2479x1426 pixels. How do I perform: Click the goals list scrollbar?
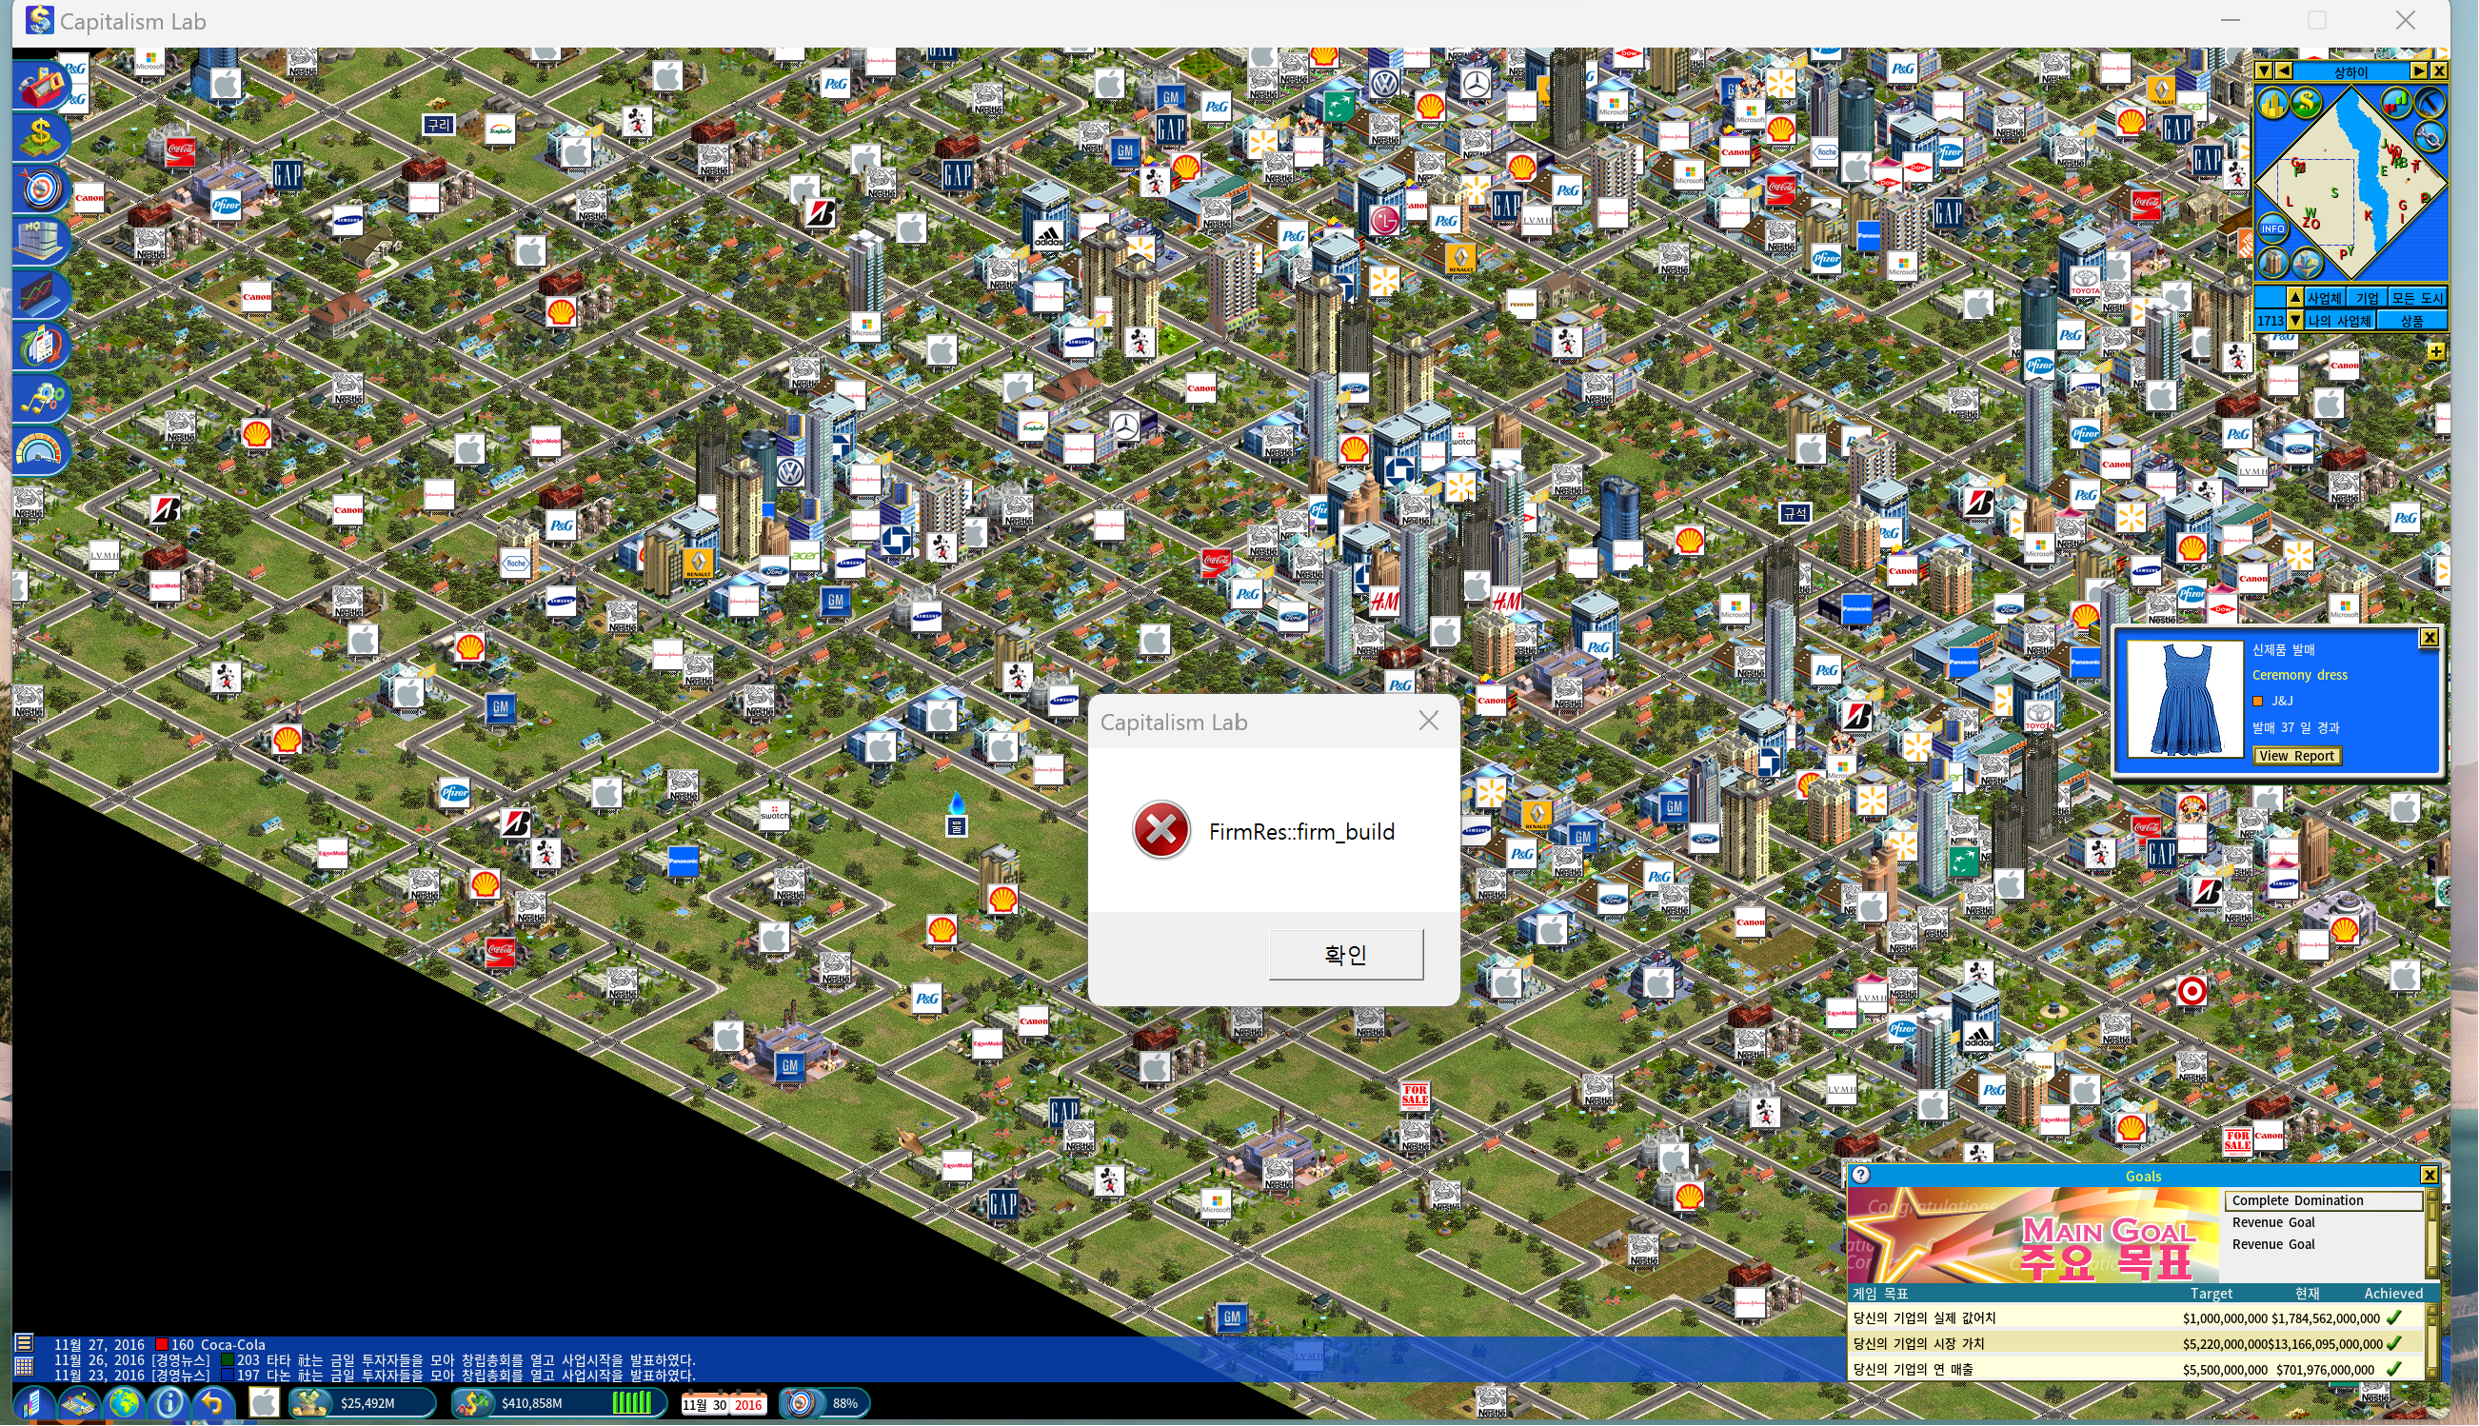(2431, 1234)
